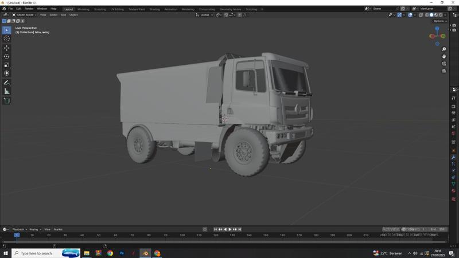The width and height of the screenshot is (459, 258).
Task: Click the blue Z axis on navigation gizmo
Action: point(437,29)
